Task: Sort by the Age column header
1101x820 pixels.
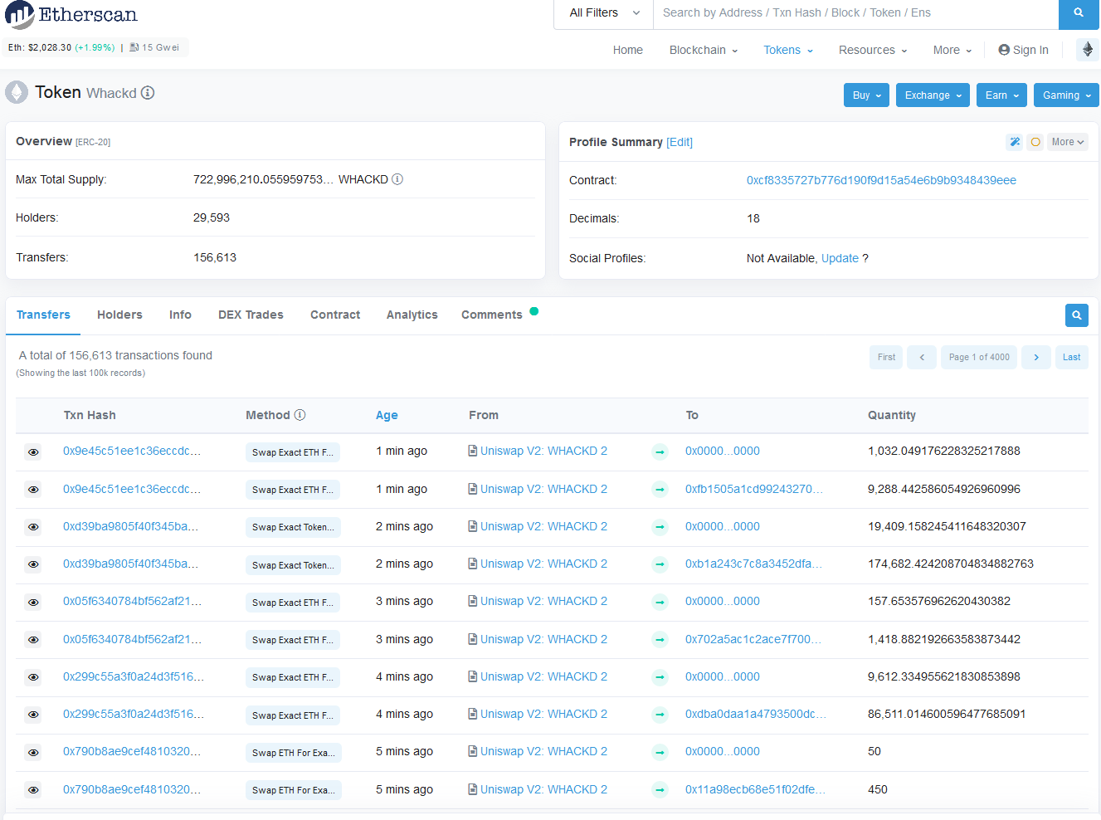Action: [x=387, y=415]
